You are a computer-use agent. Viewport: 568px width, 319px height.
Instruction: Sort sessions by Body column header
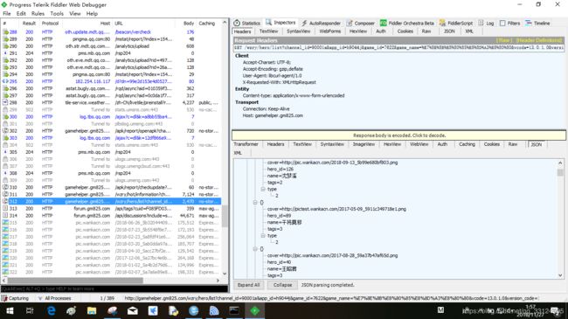pos(189,24)
